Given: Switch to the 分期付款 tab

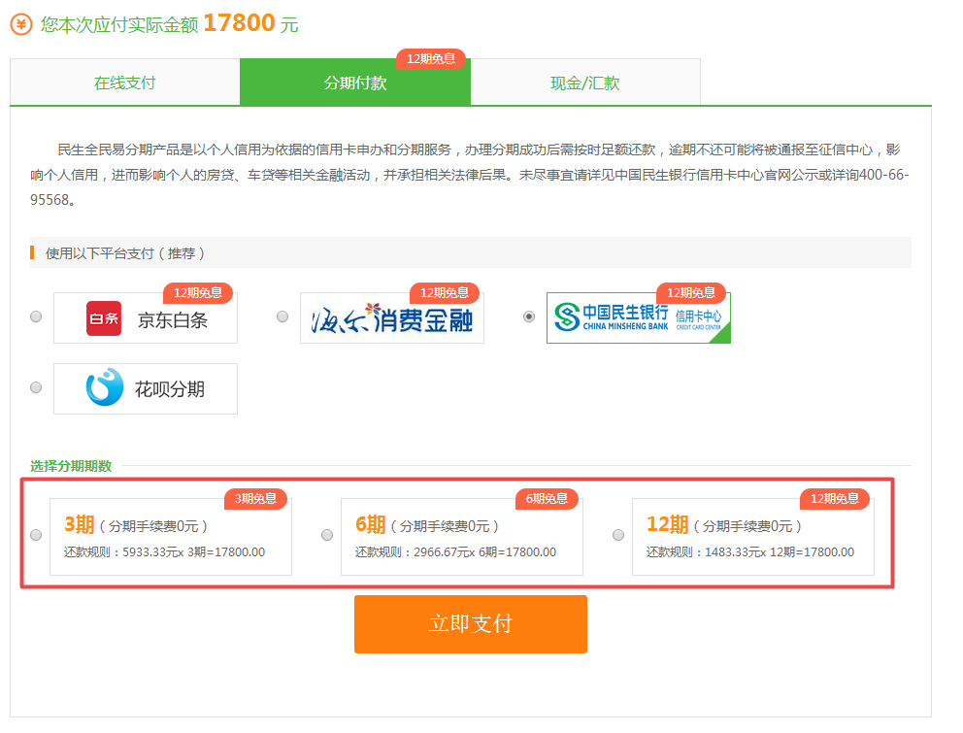Looking at the screenshot, I should pos(354,83).
